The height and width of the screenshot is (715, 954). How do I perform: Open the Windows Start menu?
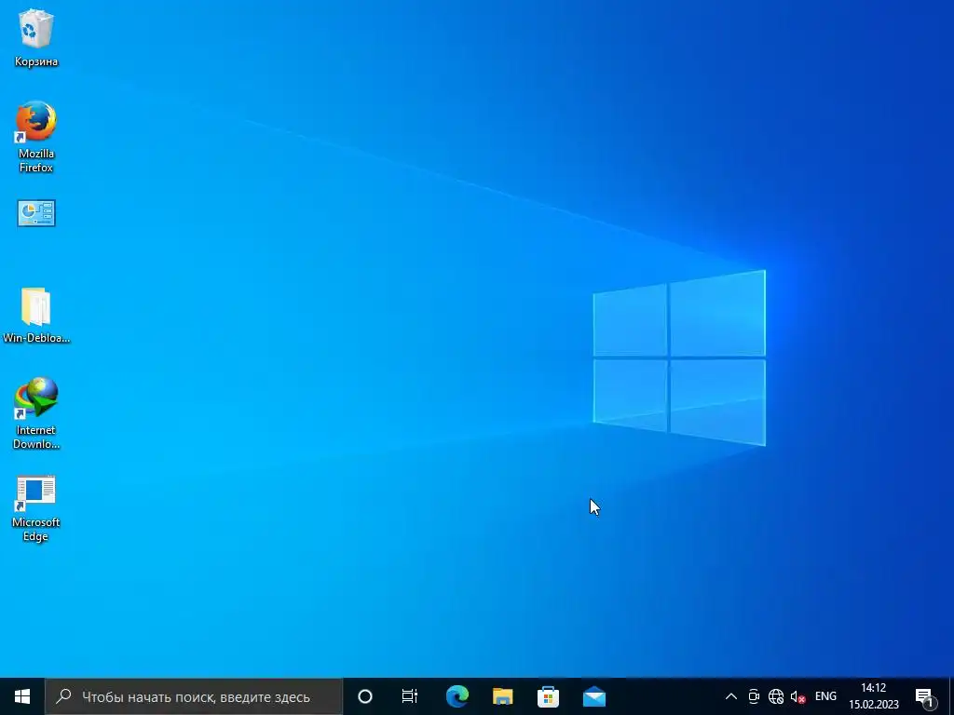click(x=22, y=696)
